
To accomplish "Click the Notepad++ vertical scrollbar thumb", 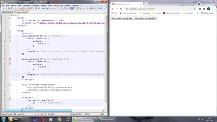I will [105, 59].
